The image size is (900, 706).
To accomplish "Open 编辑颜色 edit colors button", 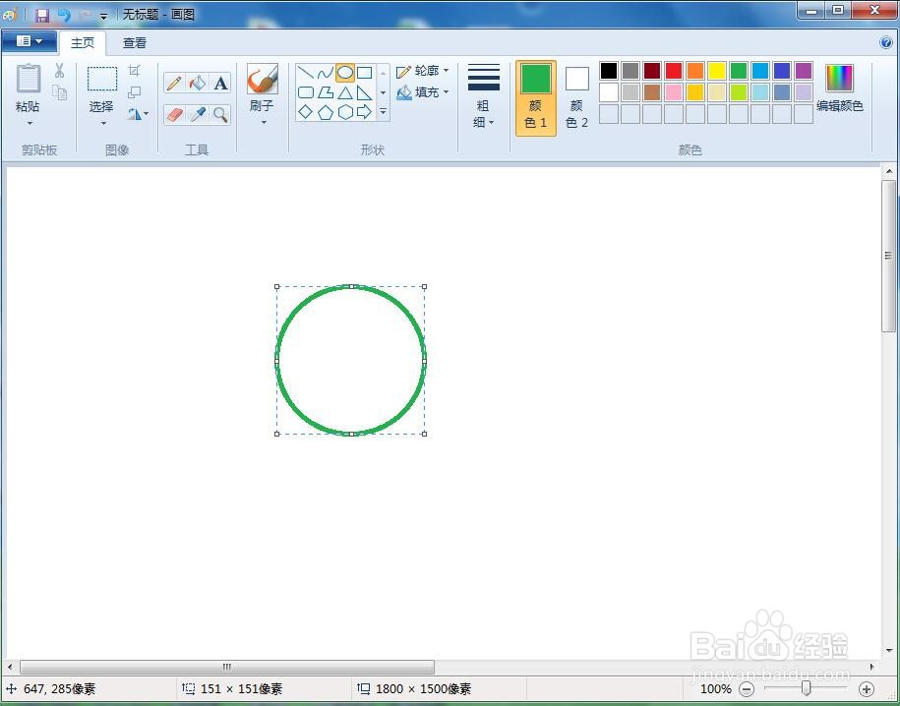I will coord(840,88).
